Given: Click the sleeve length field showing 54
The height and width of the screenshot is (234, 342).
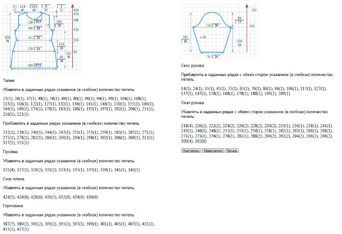Looking at the screenshot, I should point(186,41).
